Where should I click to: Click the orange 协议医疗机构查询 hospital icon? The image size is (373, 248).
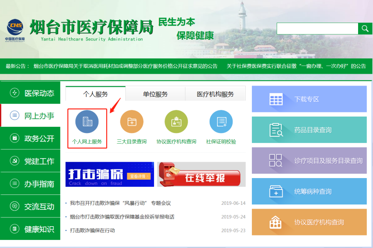point(276,222)
